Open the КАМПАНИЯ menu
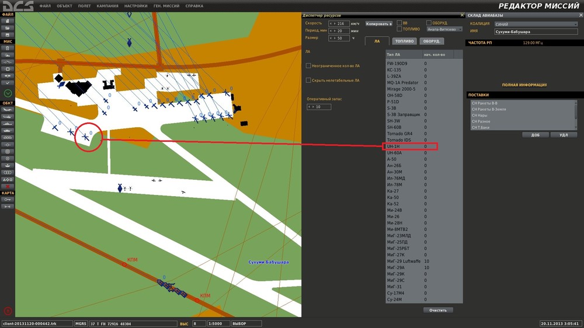Viewport: 584px width, 328px height. tap(107, 6)
